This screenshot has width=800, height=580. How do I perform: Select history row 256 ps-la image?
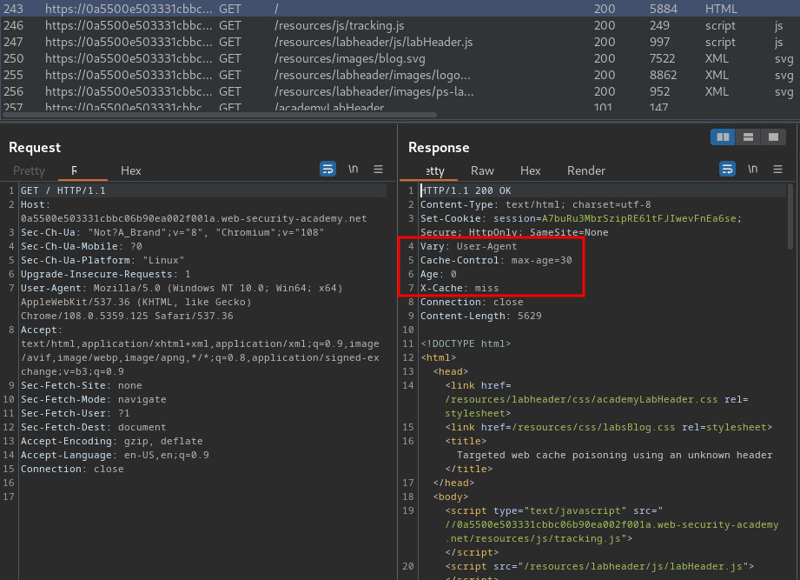tap(400, 91)
